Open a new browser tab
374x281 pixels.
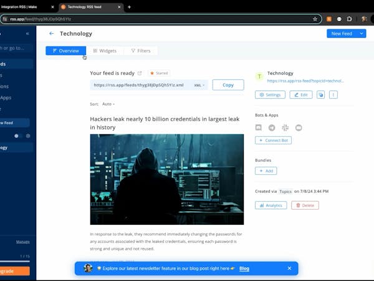click(129, 7)
